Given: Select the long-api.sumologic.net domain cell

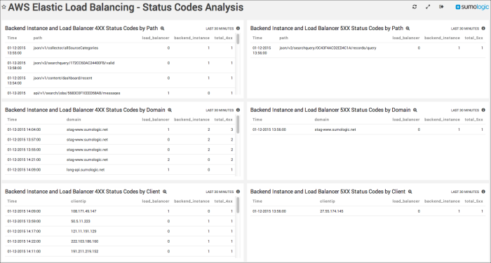Looking at the screenshot, I should [86, 170].
